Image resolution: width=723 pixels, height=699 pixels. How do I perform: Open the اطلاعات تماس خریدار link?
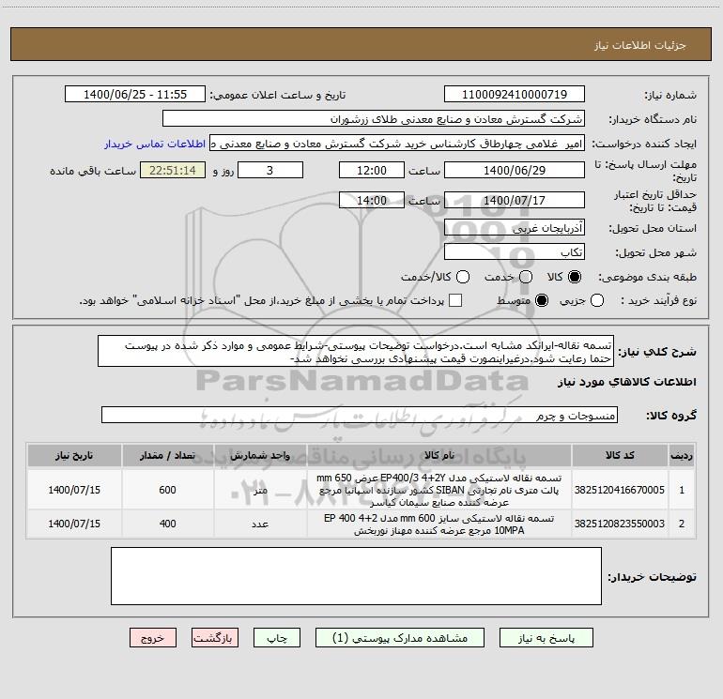(155, 144)
